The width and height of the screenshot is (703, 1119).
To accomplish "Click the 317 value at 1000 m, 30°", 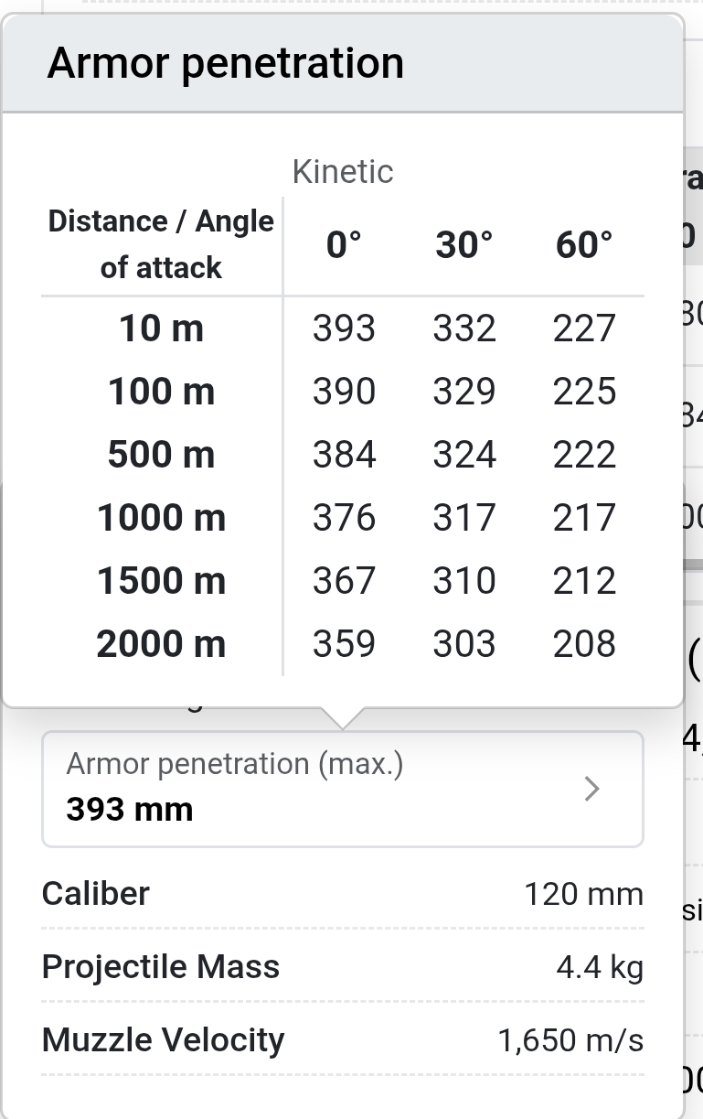I will click(x=463, y=518).
